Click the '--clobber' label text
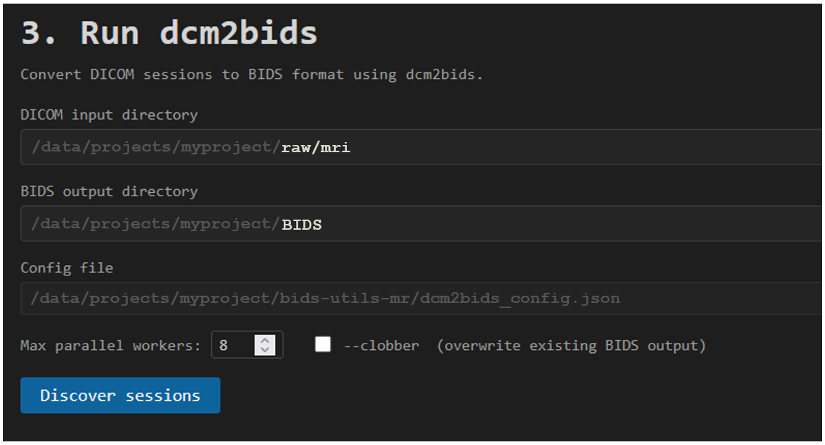The image size is (825, 445). [x=380, y=346]
